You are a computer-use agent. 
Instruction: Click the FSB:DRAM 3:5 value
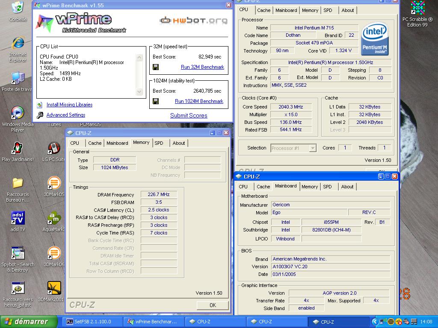(159, 202)
